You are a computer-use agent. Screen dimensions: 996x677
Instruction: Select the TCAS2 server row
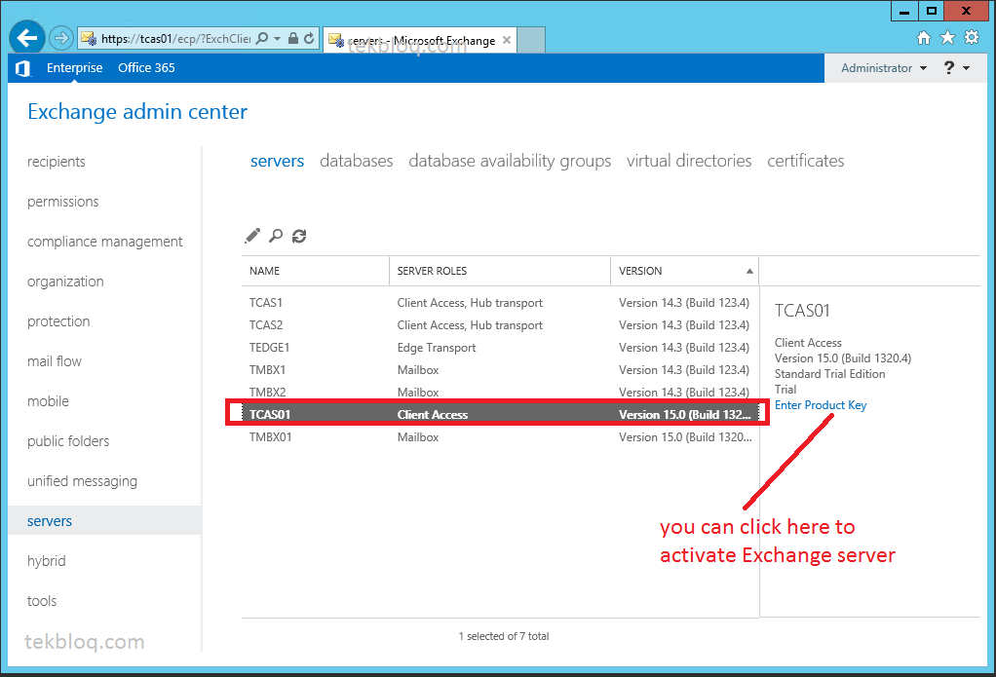(500, 325)
